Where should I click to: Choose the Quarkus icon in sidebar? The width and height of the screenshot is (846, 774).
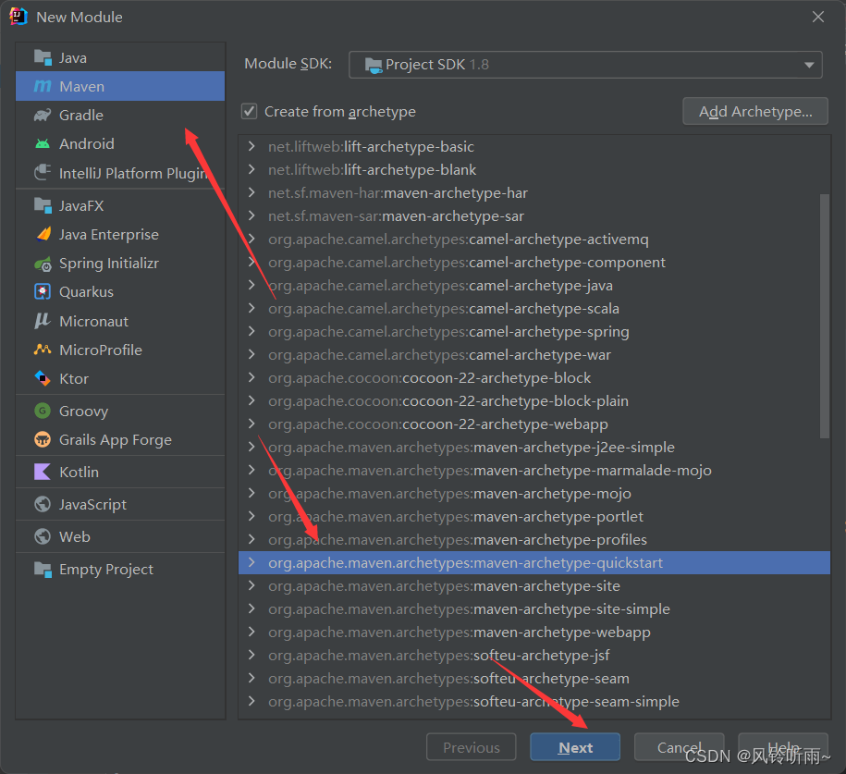(43, 292)
